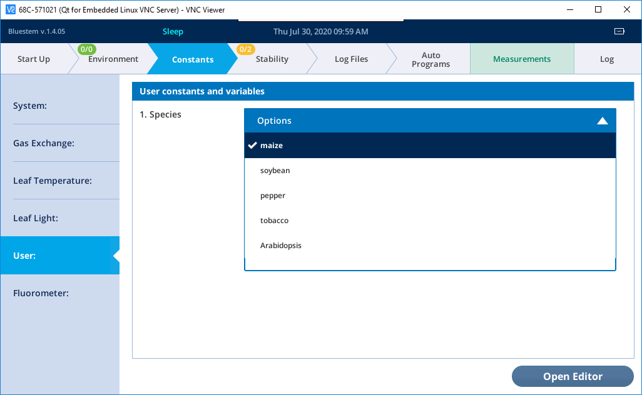Go to the Stability tab
This screenshot has width=642, height=395.
[272, 59]
